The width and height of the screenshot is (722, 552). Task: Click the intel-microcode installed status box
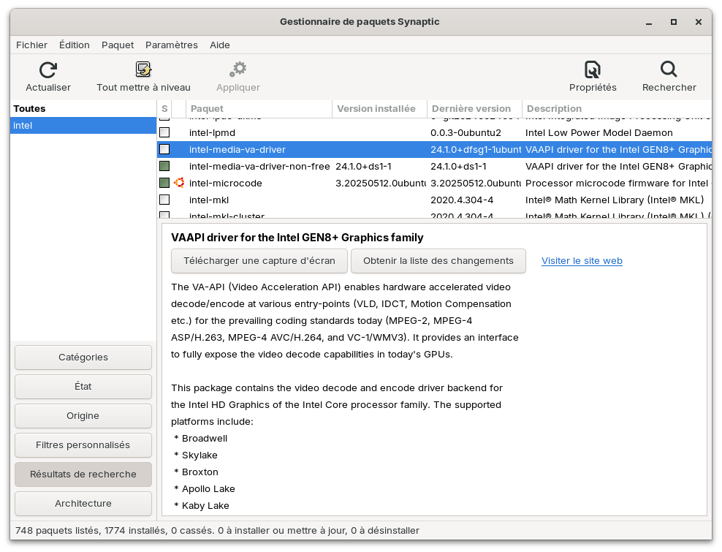(164, 183)
